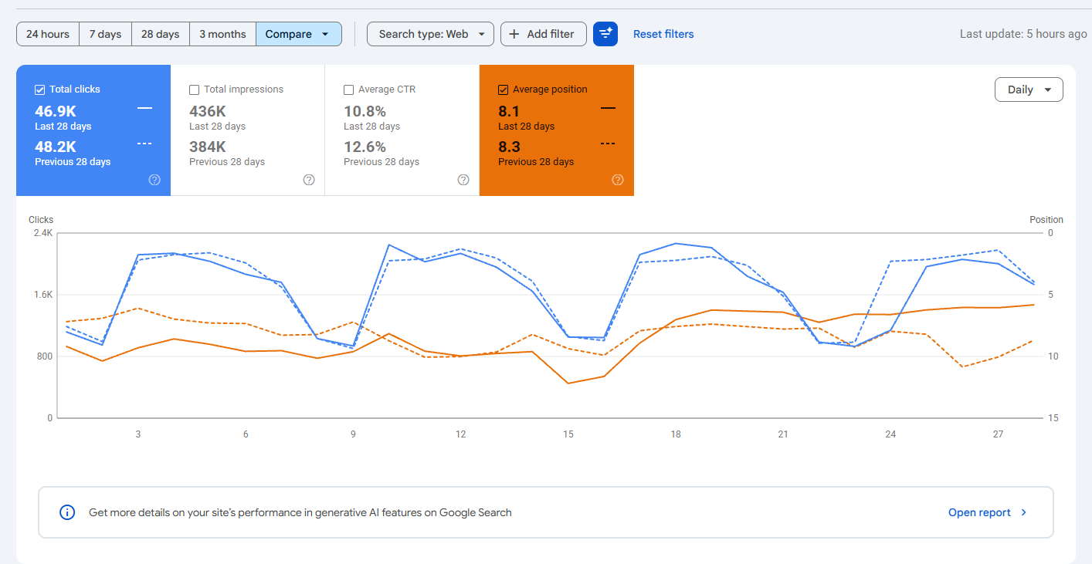1092x564 pixels.
Task: Enable the Average CTR checkbox
Action: point(349,89)
